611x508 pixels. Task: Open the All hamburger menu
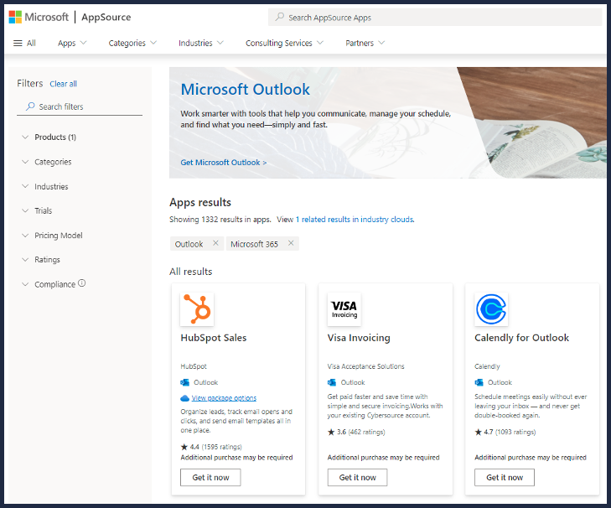(x=25, y=43)
